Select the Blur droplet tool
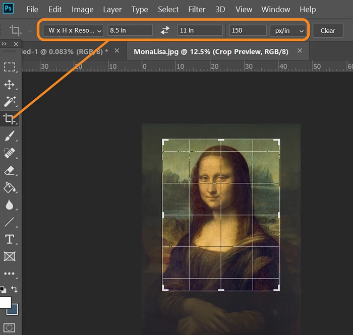The height and width of the screenshot is (335, 353). (x=9, y=205)
